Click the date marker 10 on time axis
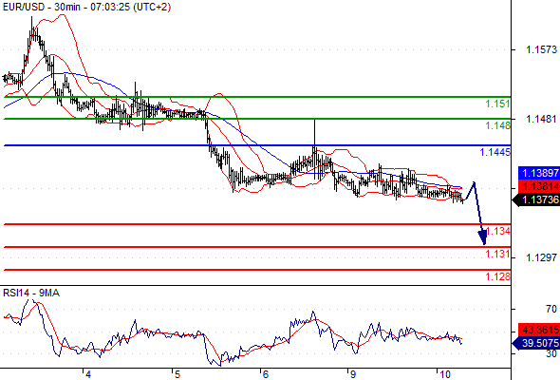Screen dimensions: 560x380 [444, 374]
